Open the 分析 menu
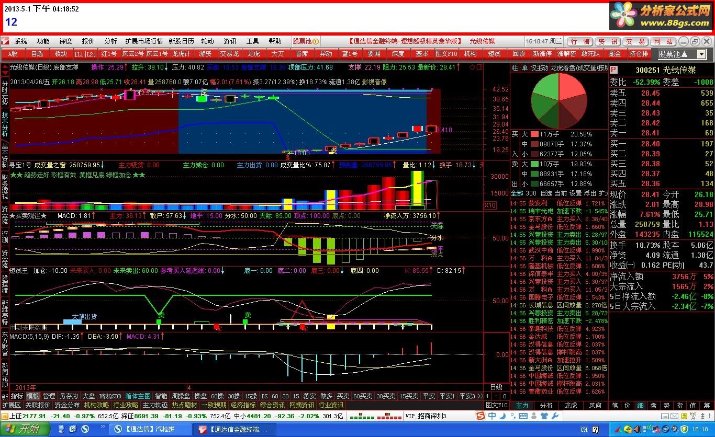The image size is (715, 437). [x=110, y=41]
